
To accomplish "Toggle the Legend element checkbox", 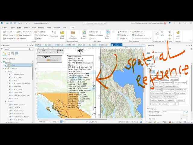I will 6,68.
